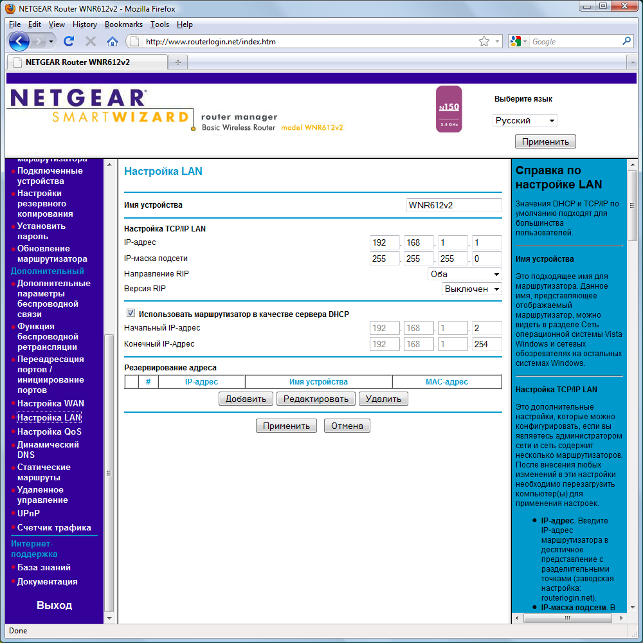Click the bottom Применить button
Image resolution: width=643 pixels, height=643 pixels.
coord(286,426)
